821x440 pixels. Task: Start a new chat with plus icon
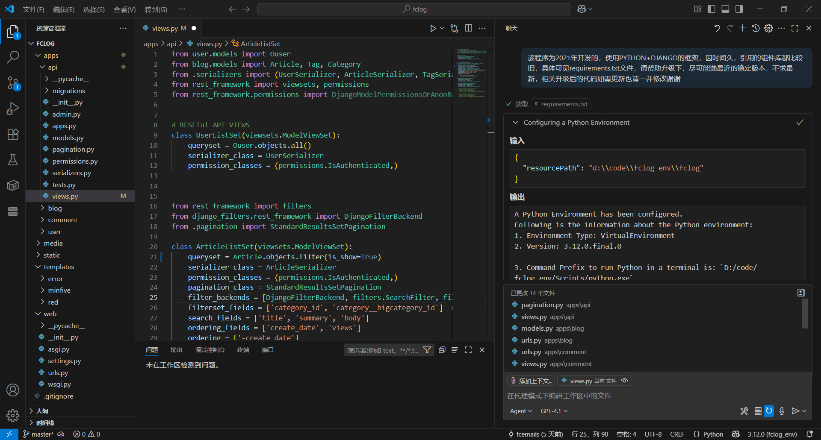point(743,28)
